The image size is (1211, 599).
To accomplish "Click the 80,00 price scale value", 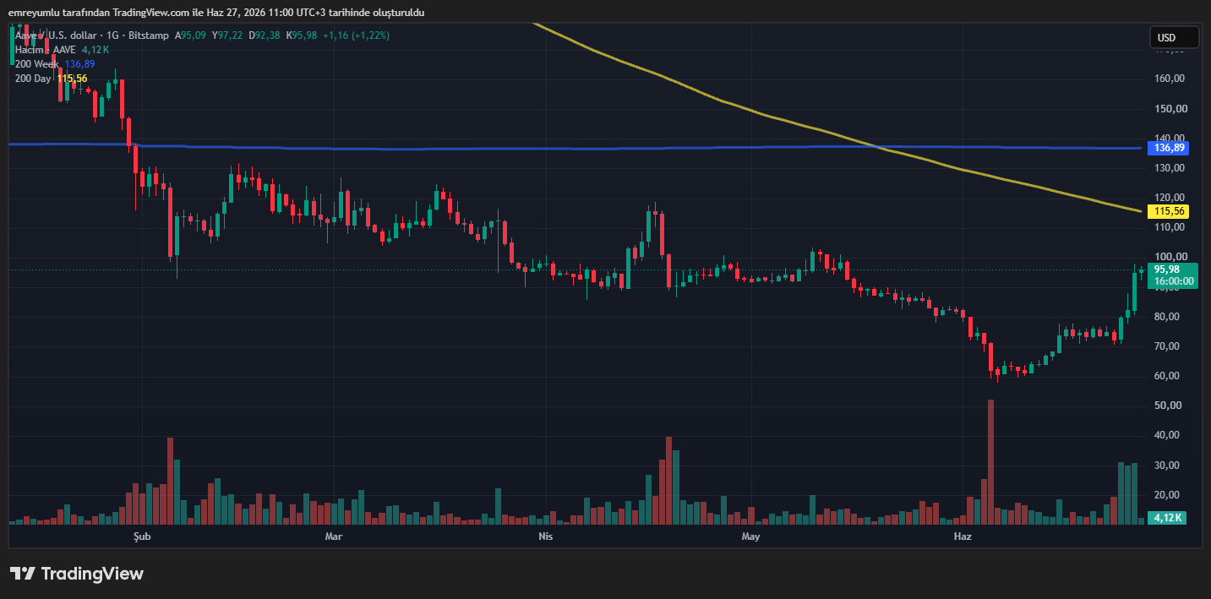I will (x=1169, y=317).
